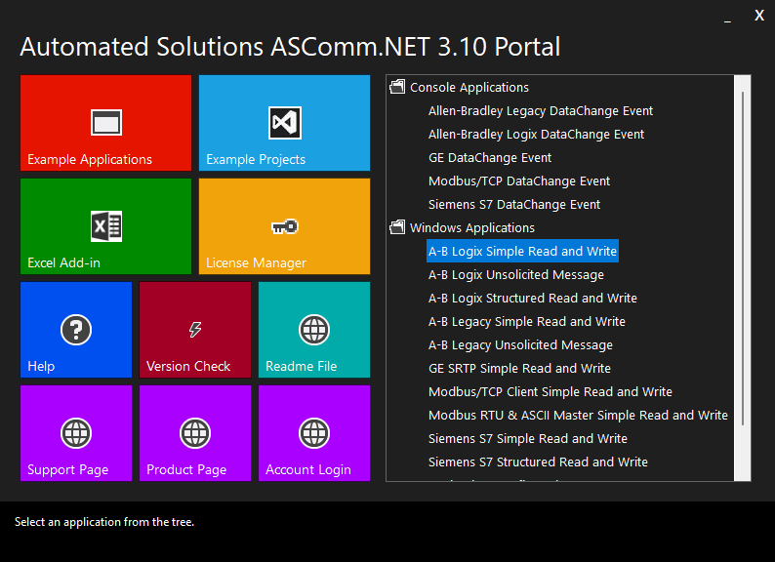Select Siemens S7 DataChange Event entry
The image size is (775, 562).
click(514, 205)
